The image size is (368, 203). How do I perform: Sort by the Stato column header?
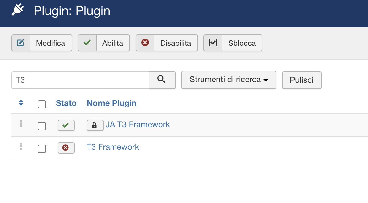[66, 103]
